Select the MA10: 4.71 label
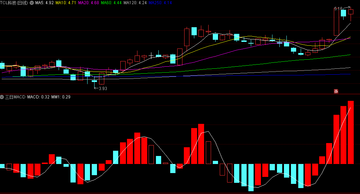This screenshot has width=360, height=194. tap(66, 3)
